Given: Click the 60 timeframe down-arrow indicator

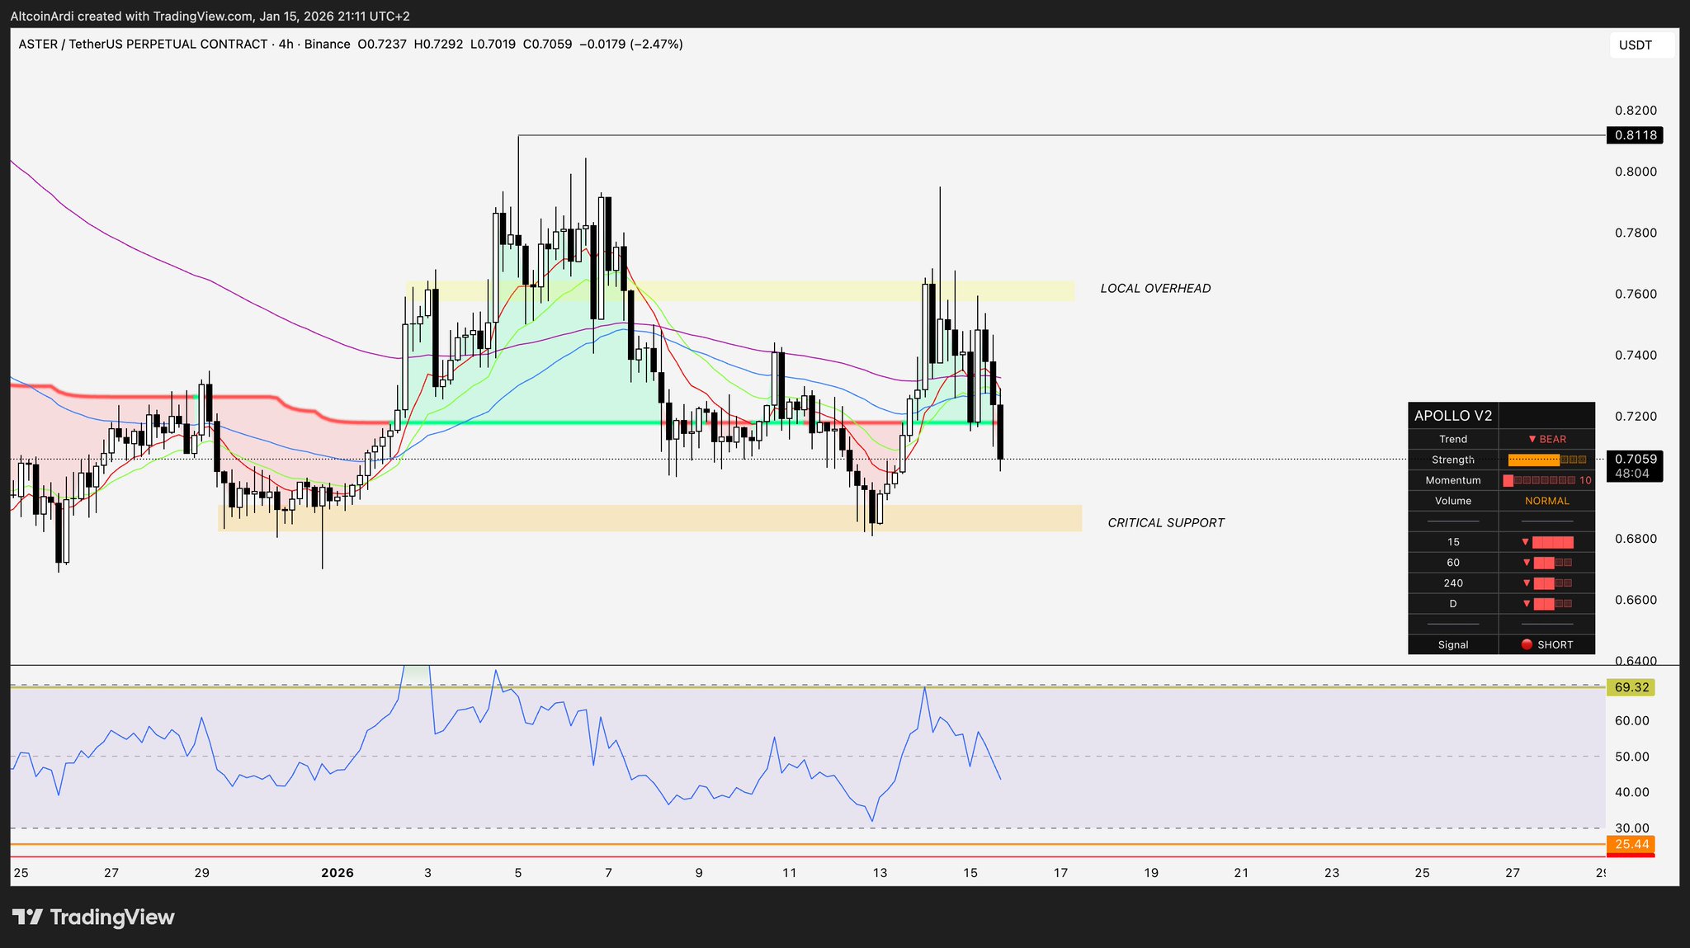Looking at the screenshot, I should [x=1525, y=563].
